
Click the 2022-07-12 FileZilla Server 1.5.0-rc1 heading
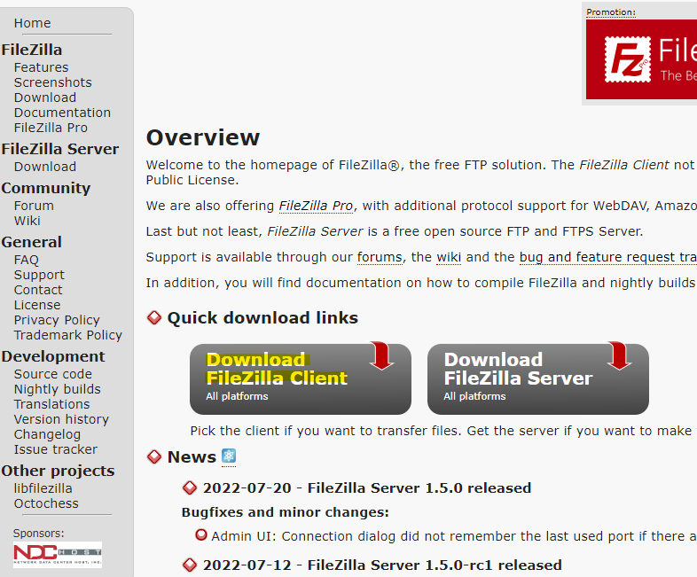(x=382, y=565)
